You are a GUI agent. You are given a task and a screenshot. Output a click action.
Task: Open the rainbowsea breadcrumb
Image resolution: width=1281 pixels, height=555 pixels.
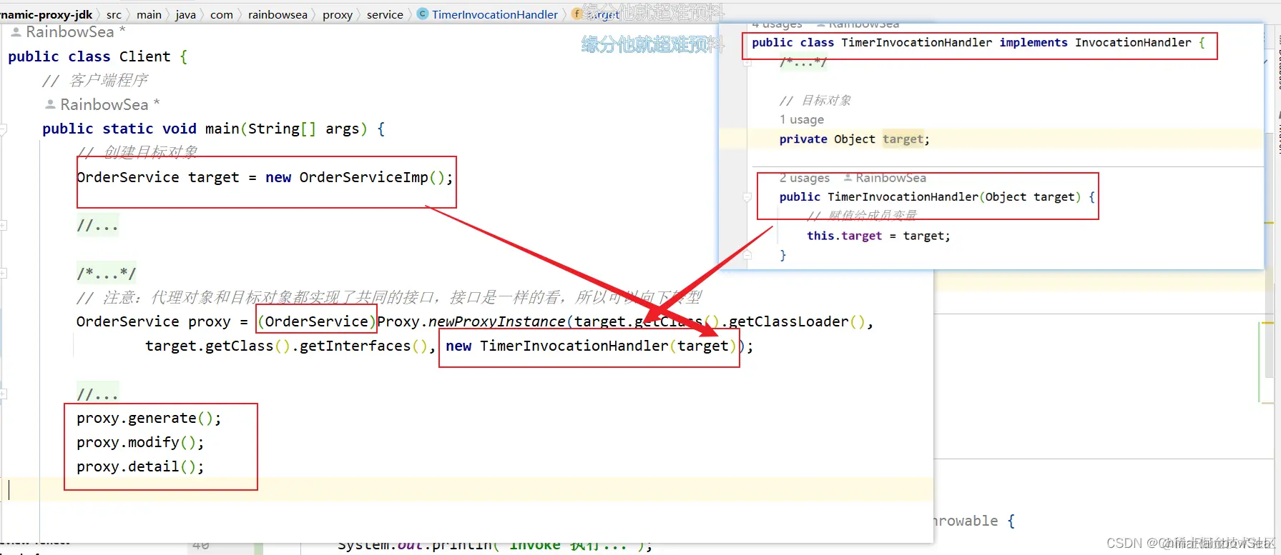click(278, 14)
